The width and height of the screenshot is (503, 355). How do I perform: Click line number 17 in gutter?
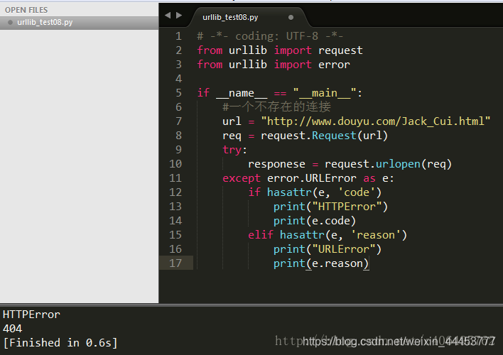(175, 263)
